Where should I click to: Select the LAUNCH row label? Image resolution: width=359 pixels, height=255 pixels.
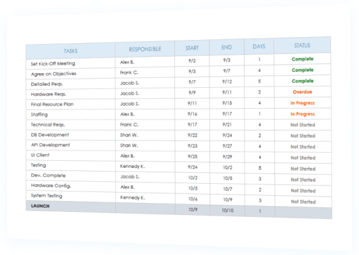pyautogui.click(x=40, y=206)
